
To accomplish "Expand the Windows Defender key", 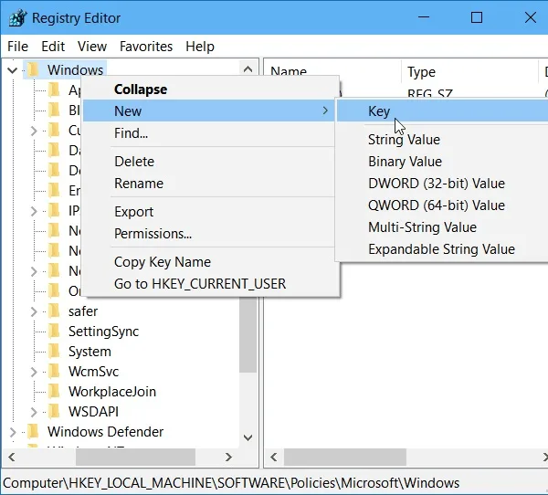I will coord(13,432).
